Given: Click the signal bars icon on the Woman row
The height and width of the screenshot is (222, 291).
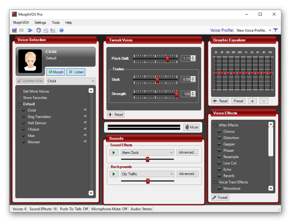Looking at the screenshot, I should pyautogui.click(x=85, y=142).
